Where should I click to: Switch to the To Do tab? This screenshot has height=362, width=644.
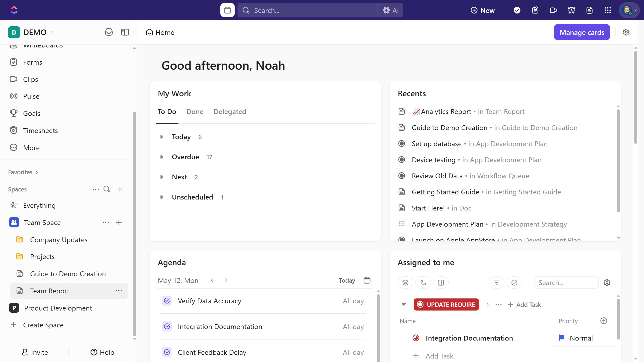(167, 112)
